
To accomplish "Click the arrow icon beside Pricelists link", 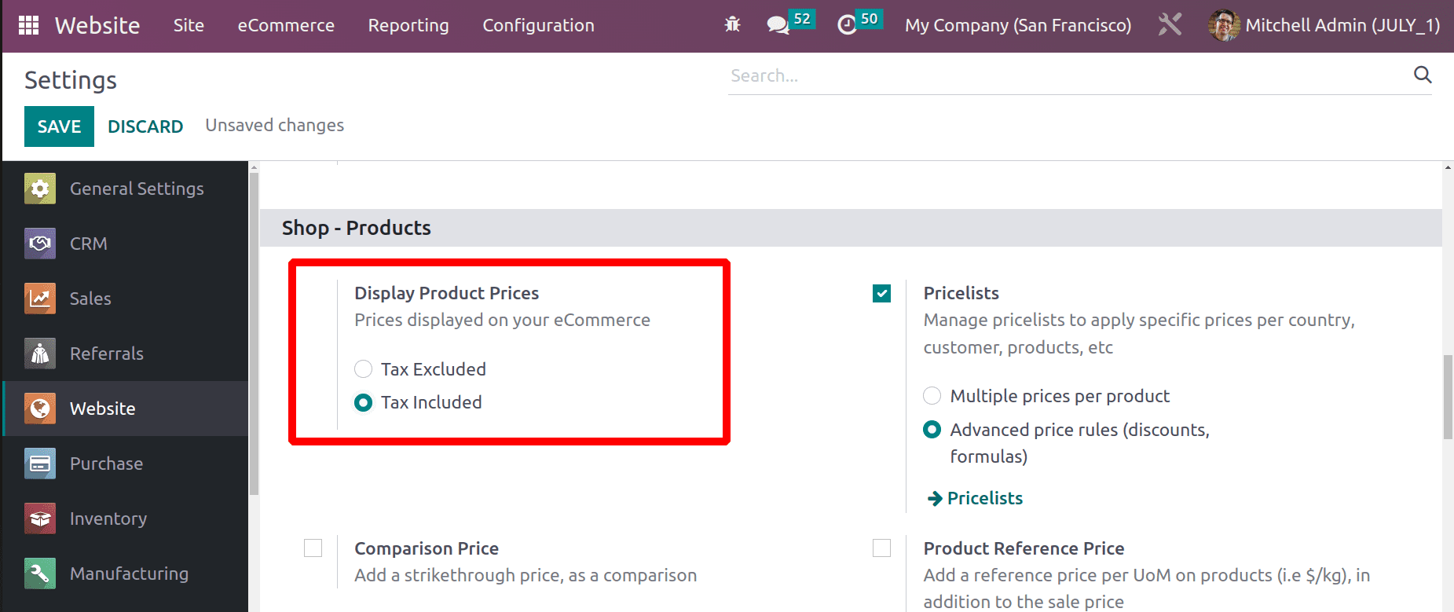I will (x=935, y=498).
